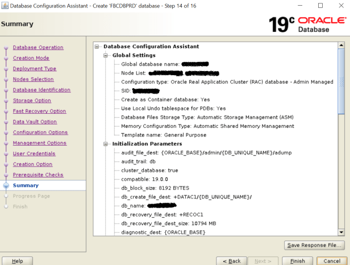Click the Oracle 19c Database logo
Image resolution: width=350 pixels, height=265 pixels.
(x=307, y=24)
